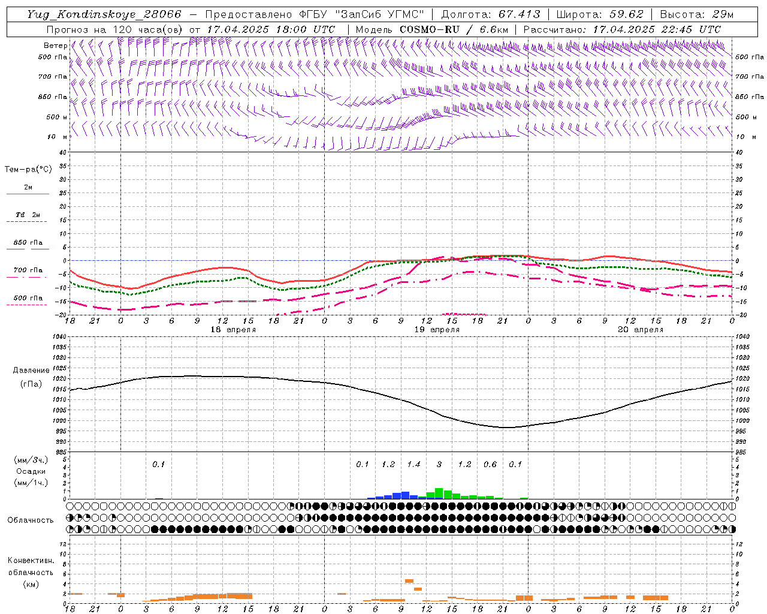Image resolution: width=767 pixels, height=614 pixels.
Task: Click the Осадки precipitation panel label
Action: [x=31, y=471]
